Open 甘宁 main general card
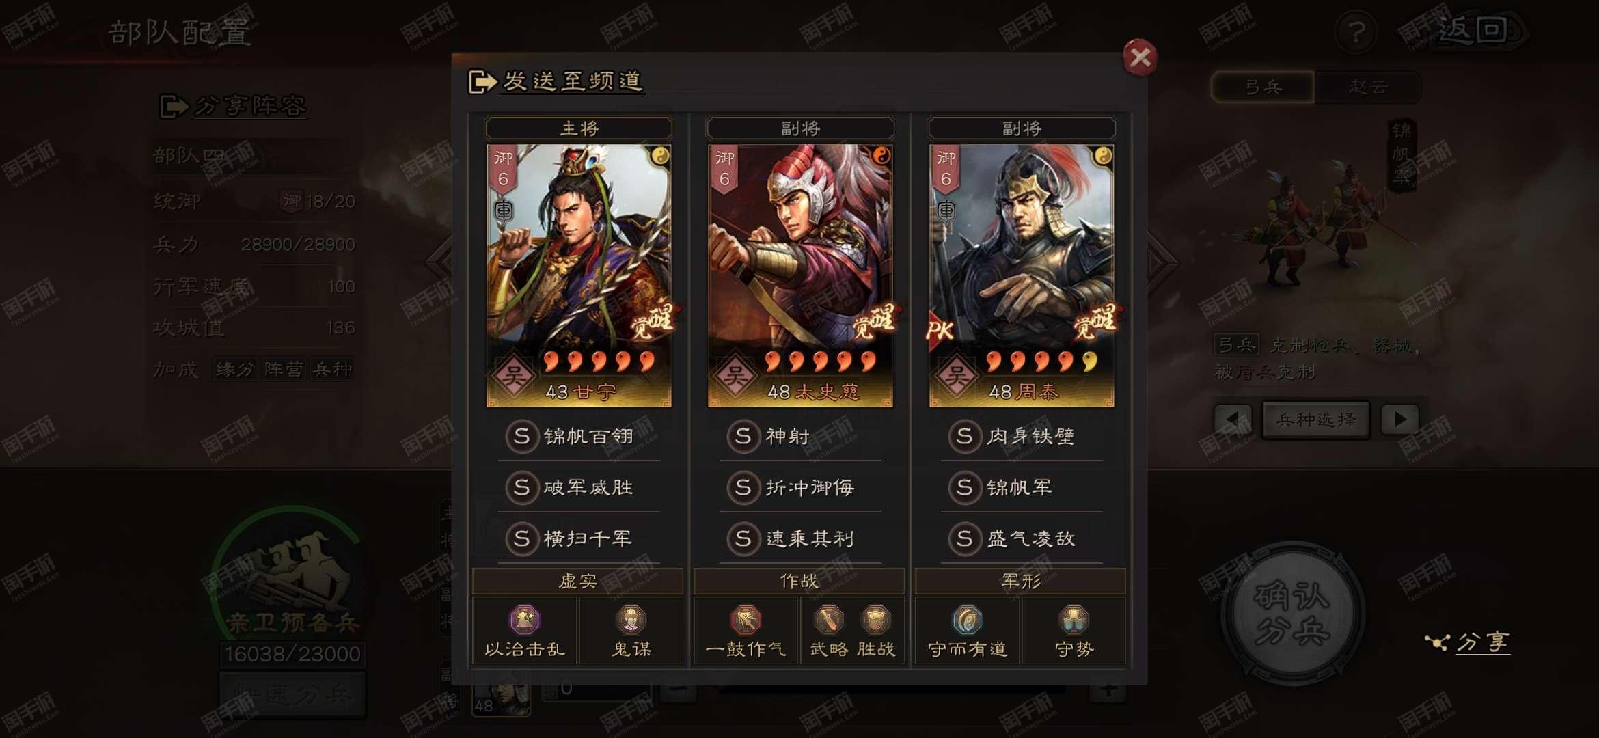 [x=579, y=275]
